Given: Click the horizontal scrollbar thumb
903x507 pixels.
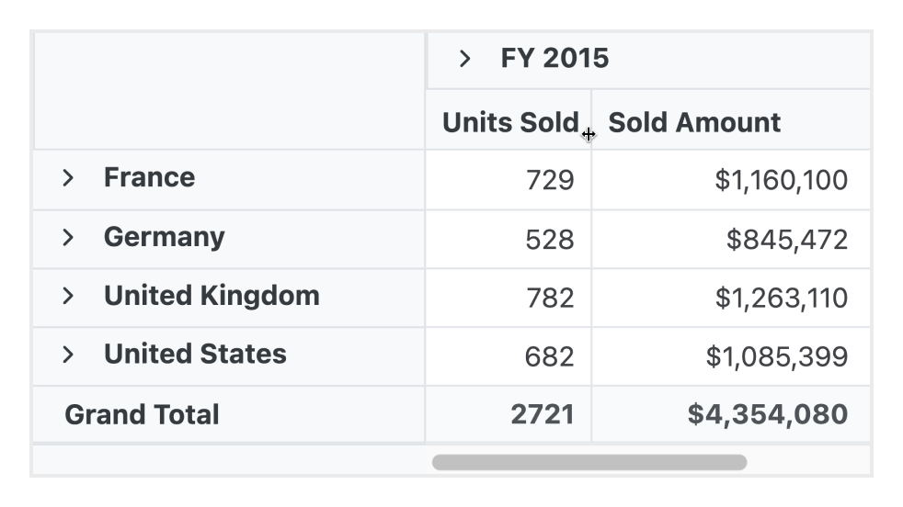Looking at the screenshot, I should (589, 462).
